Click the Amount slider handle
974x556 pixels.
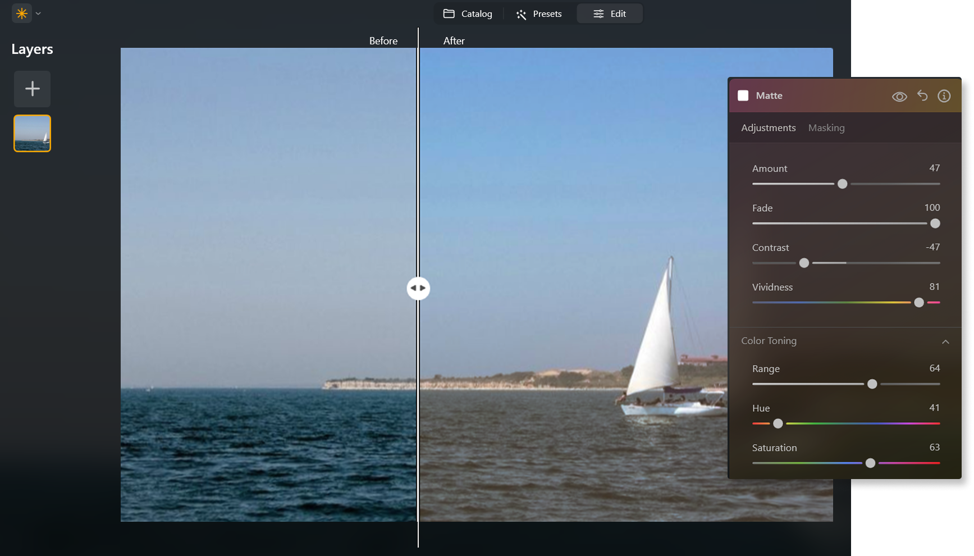pos(842,184)
